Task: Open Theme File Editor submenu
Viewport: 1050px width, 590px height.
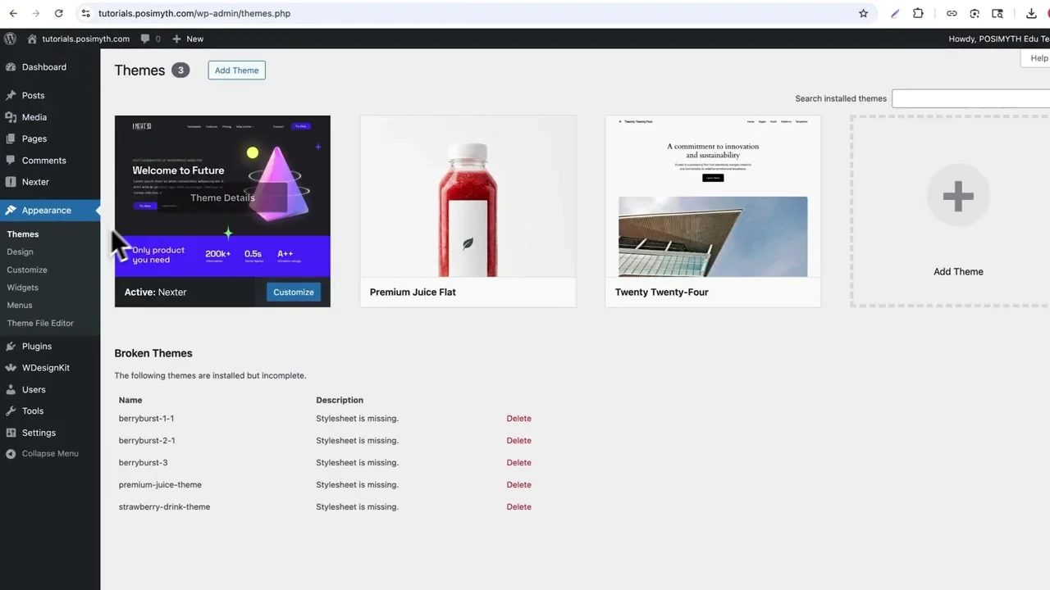Action: pos(40,324)
